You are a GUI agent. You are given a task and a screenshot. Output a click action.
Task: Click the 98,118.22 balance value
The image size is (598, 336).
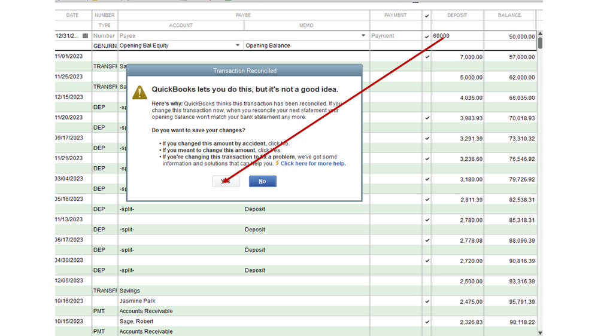coord(522,322)
